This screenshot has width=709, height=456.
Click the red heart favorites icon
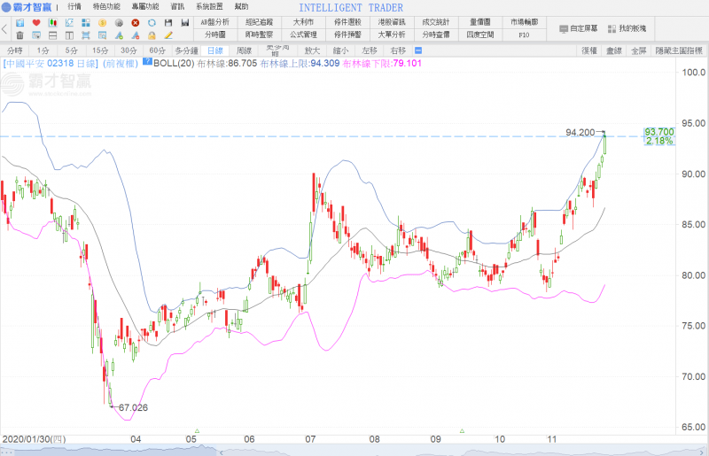[x=35, y=22]
